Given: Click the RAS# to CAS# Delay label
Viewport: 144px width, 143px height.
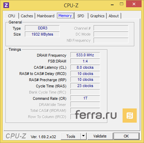Looking at the screenshot, I should tap(43, 74).
